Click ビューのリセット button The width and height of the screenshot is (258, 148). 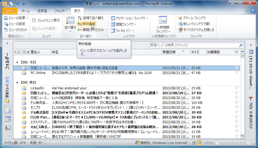[16, 30]
